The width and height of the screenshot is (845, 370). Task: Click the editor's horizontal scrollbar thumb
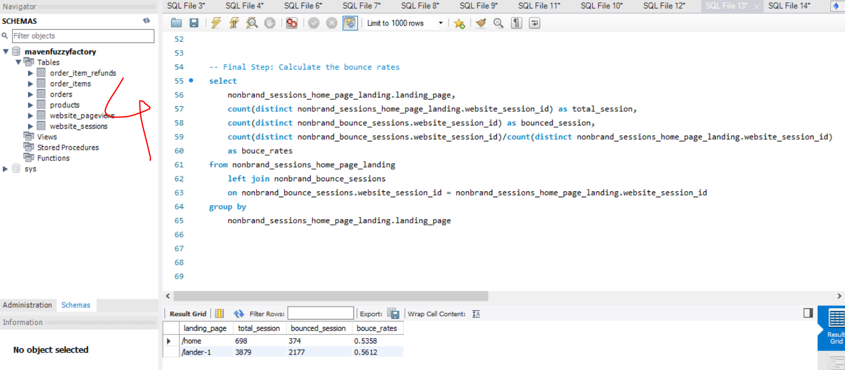click(x=330, y=296)
